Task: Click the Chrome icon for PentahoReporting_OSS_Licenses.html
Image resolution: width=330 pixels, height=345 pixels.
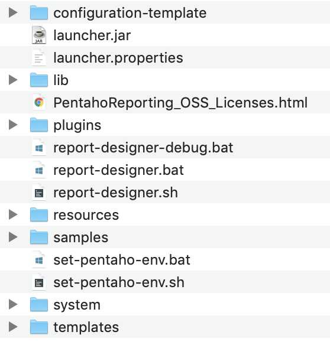Action: [39, 103]
